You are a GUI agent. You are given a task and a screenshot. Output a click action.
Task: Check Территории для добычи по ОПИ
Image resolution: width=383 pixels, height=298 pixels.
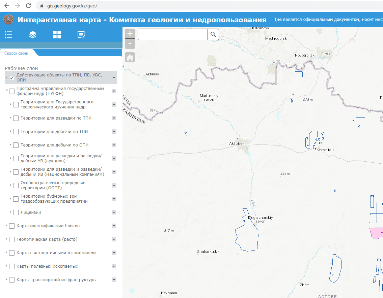16,145
